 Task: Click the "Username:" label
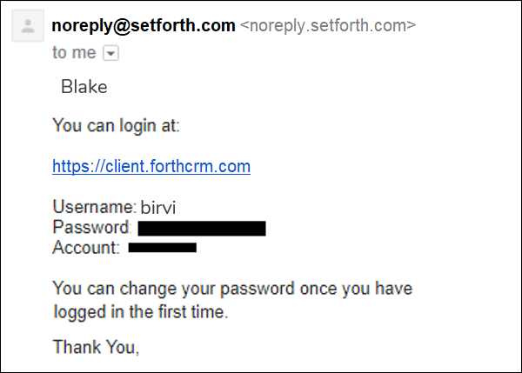(x=95, y=207)
